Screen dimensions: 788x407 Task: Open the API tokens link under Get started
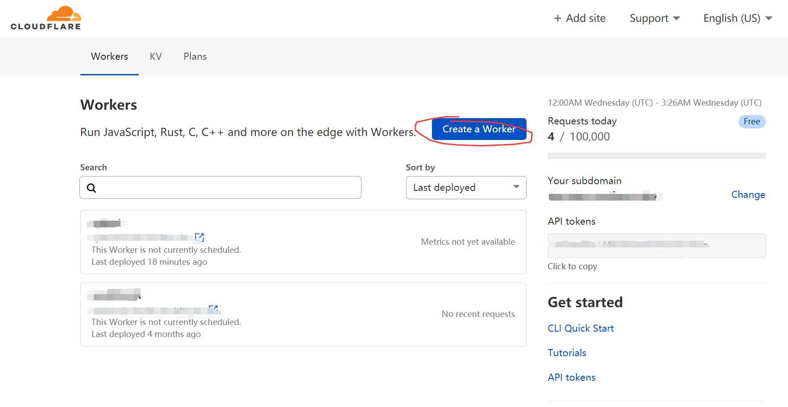[571, 378]
